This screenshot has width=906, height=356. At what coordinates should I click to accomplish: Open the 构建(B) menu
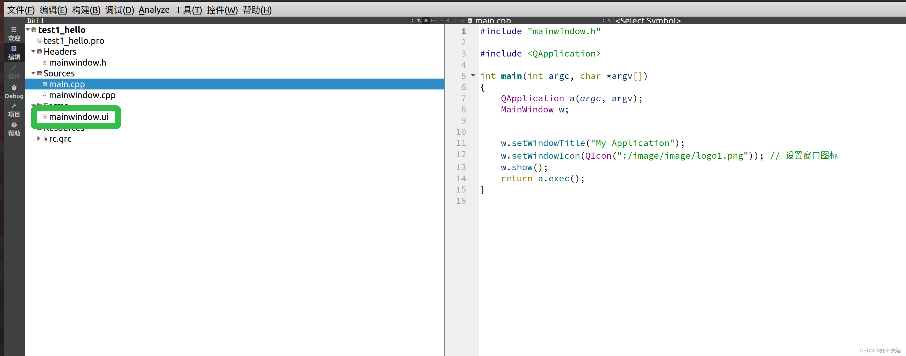point(86,10)
